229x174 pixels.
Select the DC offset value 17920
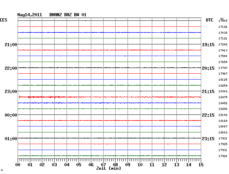pyautogui.click(x=223, y=156)
